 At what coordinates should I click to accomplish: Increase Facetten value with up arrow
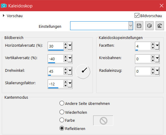click(153, 44)
